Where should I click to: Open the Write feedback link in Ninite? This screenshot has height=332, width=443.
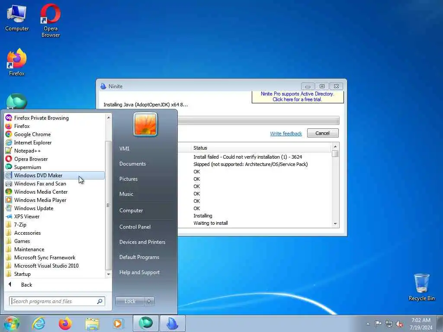(x=286, y=134)
